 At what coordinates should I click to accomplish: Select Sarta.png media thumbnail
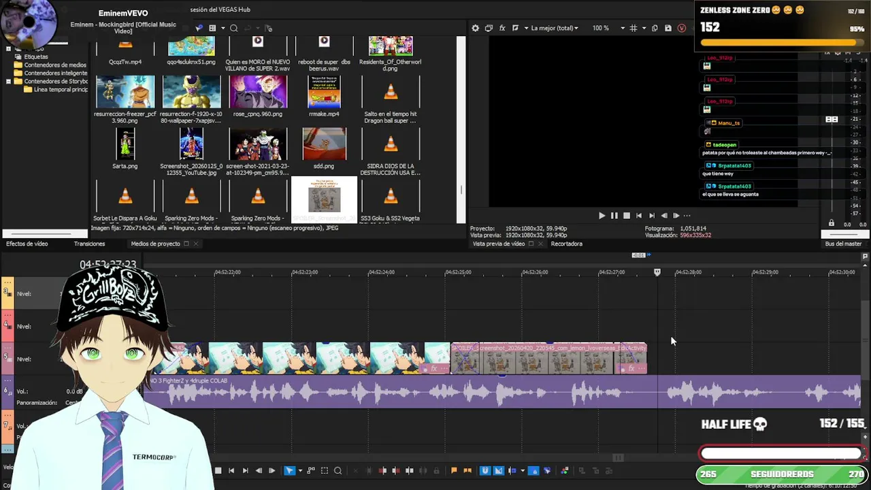click(125, 144)
